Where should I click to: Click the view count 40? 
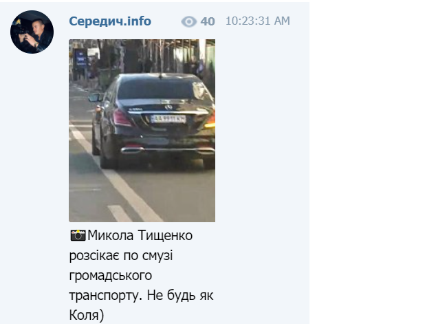click(x=208, y=22)
